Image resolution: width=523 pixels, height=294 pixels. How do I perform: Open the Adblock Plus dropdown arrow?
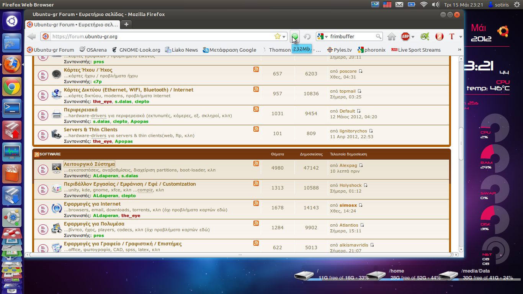point(413,37)
